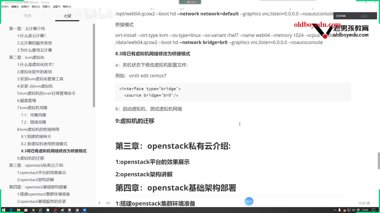Viewport: 380px width, 213px height.
Task: Jump to outline item 5:kvm虚拟机的virsh日常管理命令
Action: 46,93
